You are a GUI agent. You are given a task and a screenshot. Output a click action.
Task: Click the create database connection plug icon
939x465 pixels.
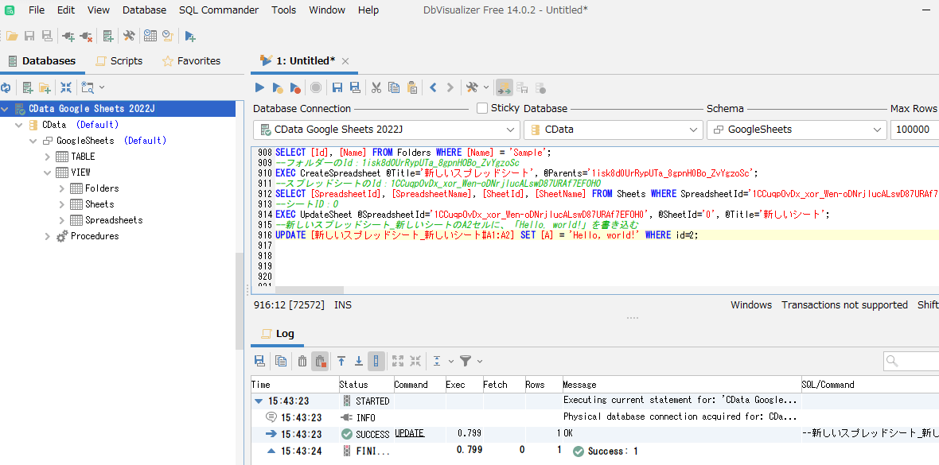68,37
